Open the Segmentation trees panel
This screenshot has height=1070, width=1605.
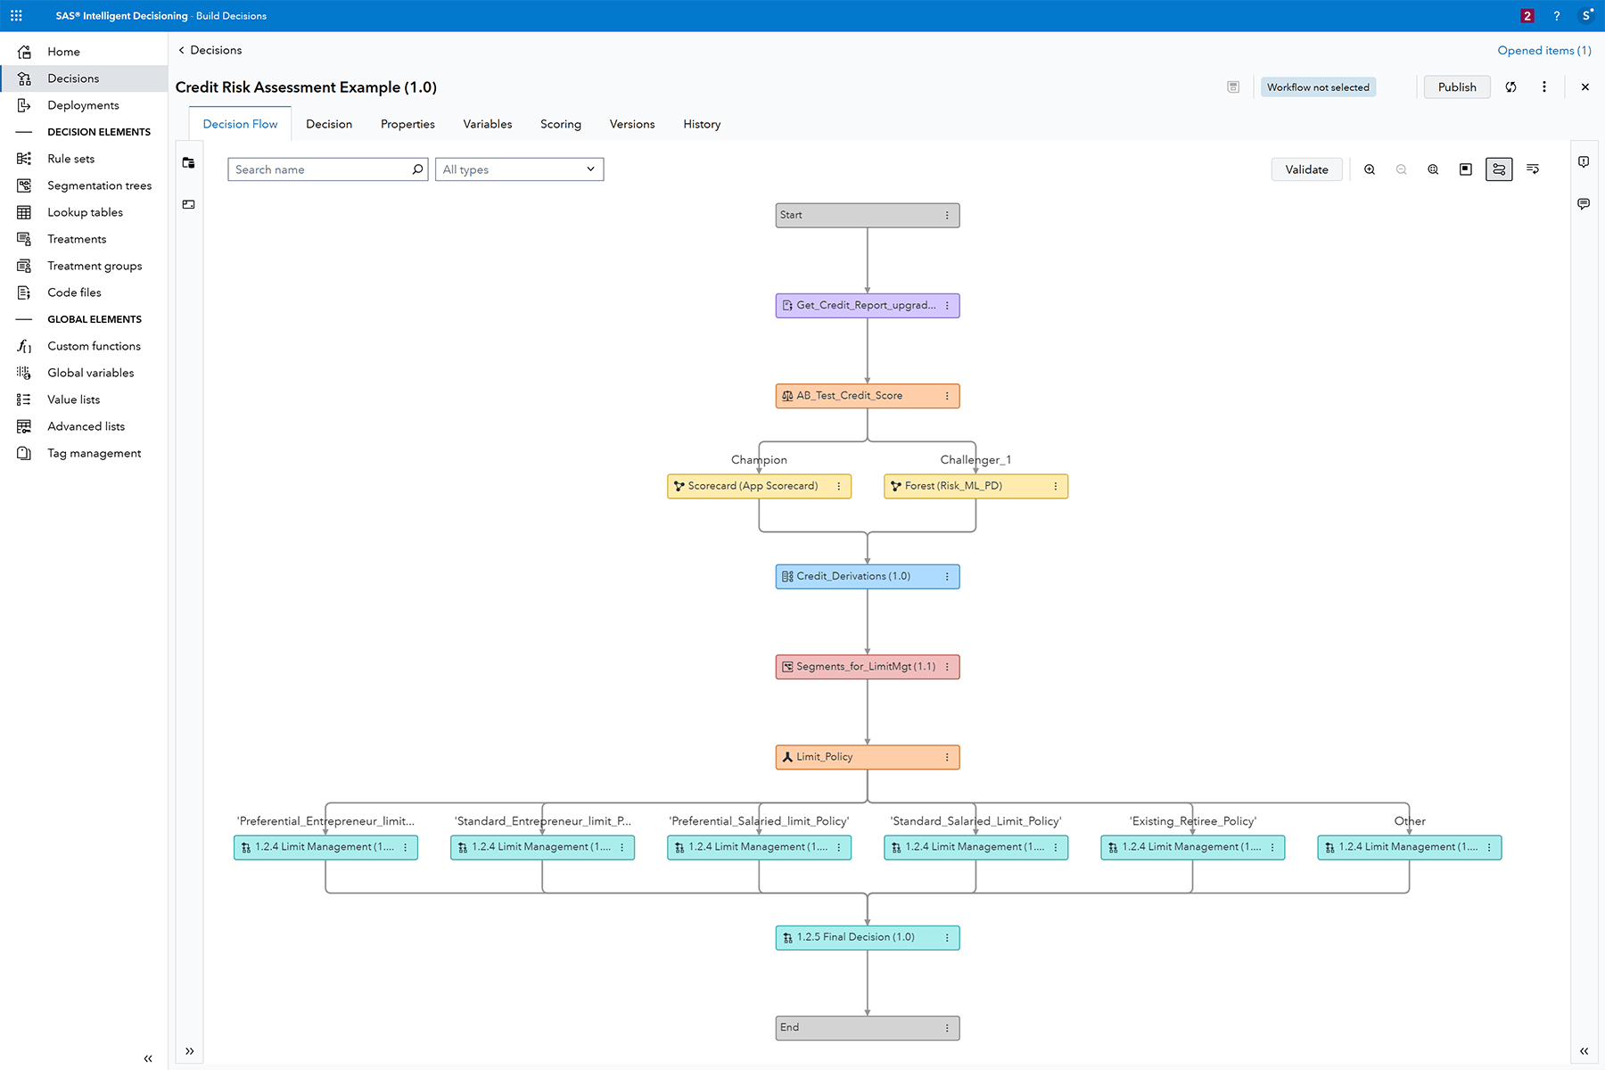click(99, 185)
